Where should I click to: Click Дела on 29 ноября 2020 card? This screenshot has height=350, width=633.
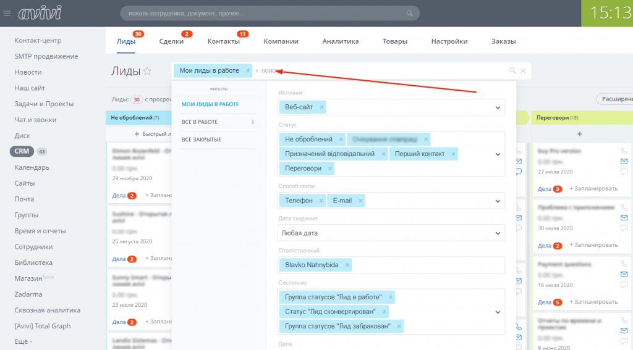coord(119,196)
